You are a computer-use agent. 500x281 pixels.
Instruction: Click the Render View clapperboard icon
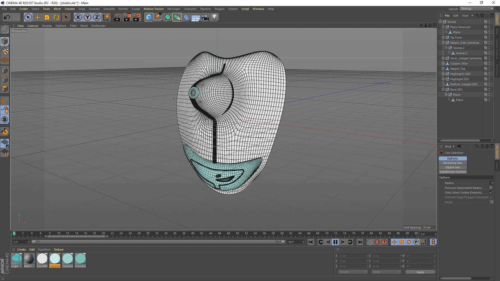tap(118, 17)
